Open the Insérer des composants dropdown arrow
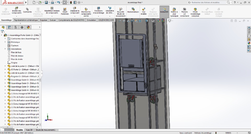This screenshot has width=251, height=134. tap(17, 16)
